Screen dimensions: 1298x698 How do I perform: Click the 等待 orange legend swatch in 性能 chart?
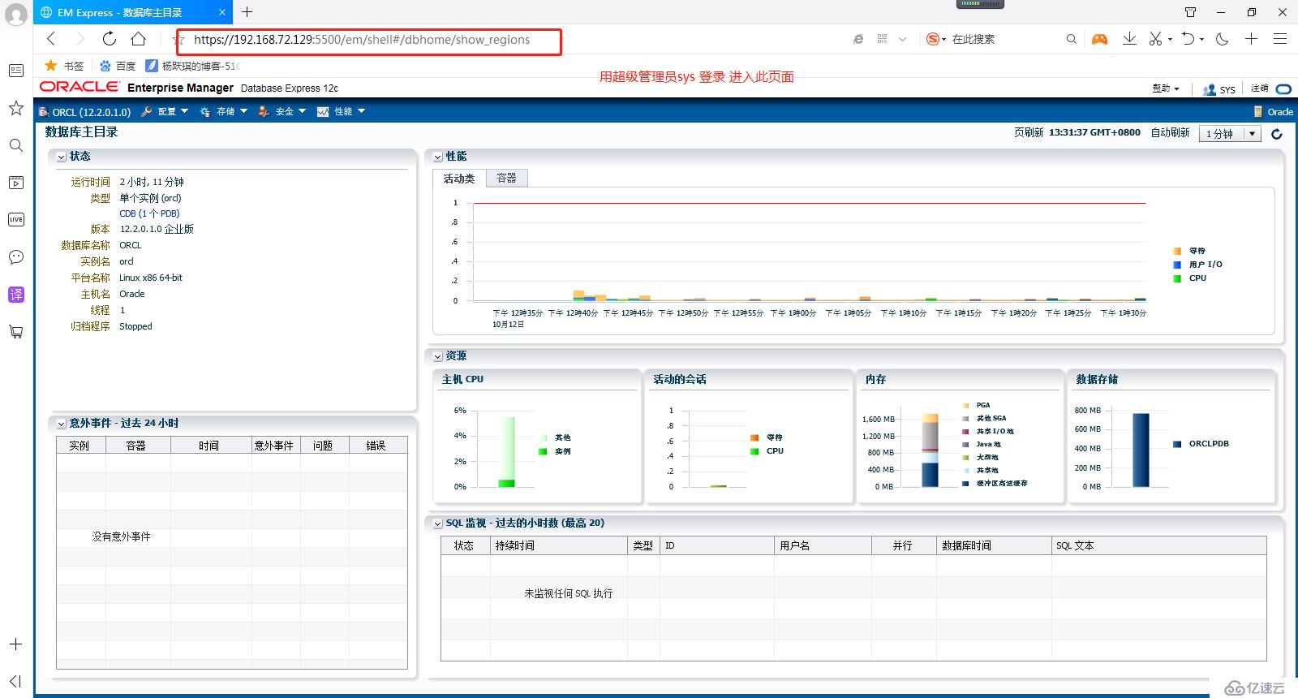coord(1177,251)
